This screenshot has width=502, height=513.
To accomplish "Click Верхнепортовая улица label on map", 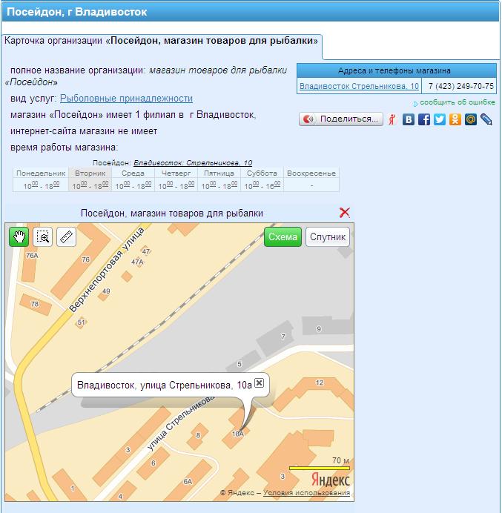I will 107,269.
